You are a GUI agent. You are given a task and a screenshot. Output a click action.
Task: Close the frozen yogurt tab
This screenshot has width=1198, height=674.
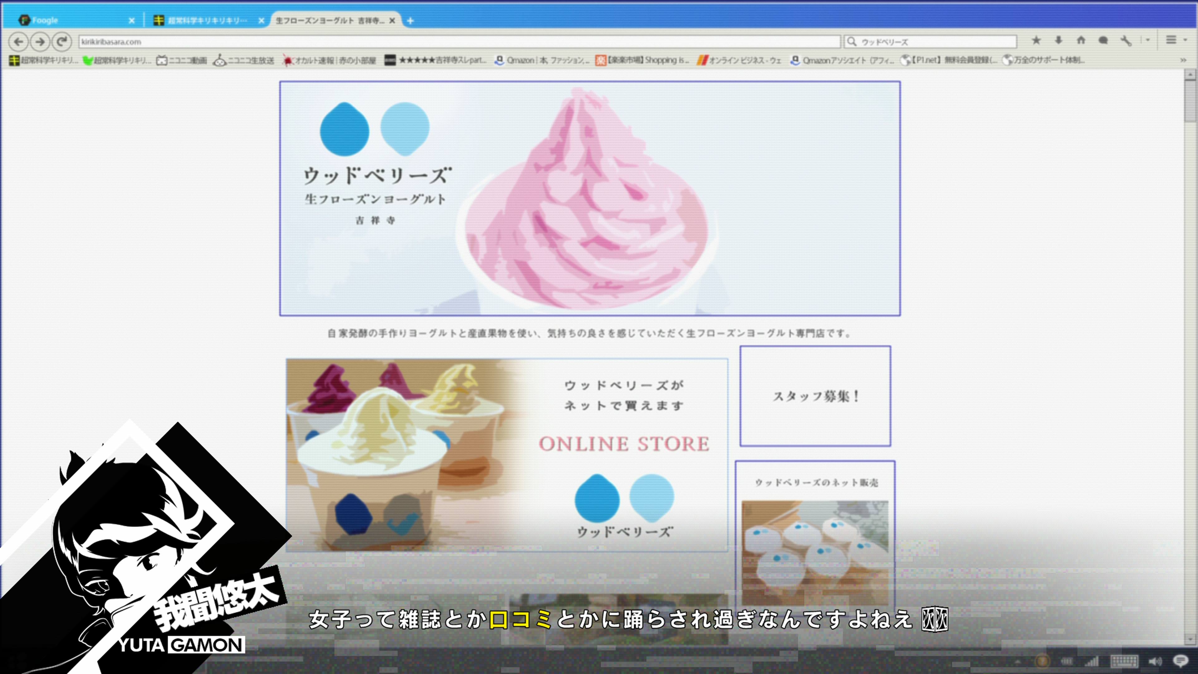(x=392, y=21)
